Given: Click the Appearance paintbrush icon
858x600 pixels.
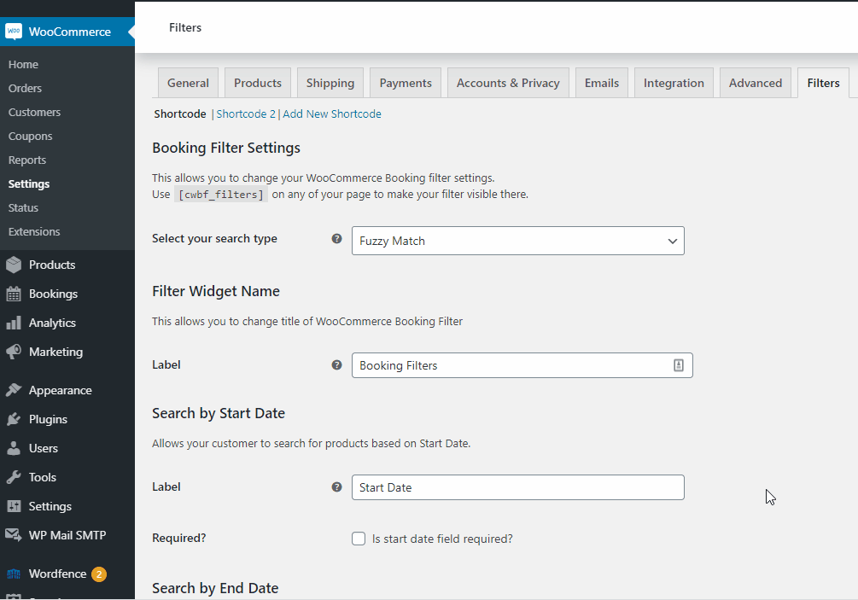Looking at the screenshot, I should coord(14,390).
